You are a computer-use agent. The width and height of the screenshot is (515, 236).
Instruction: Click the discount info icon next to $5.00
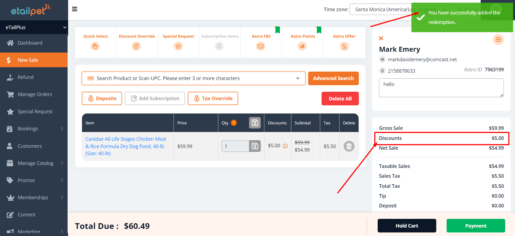285,146
